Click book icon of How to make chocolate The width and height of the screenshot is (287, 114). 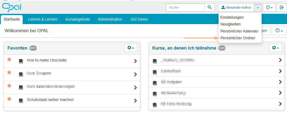21,61
